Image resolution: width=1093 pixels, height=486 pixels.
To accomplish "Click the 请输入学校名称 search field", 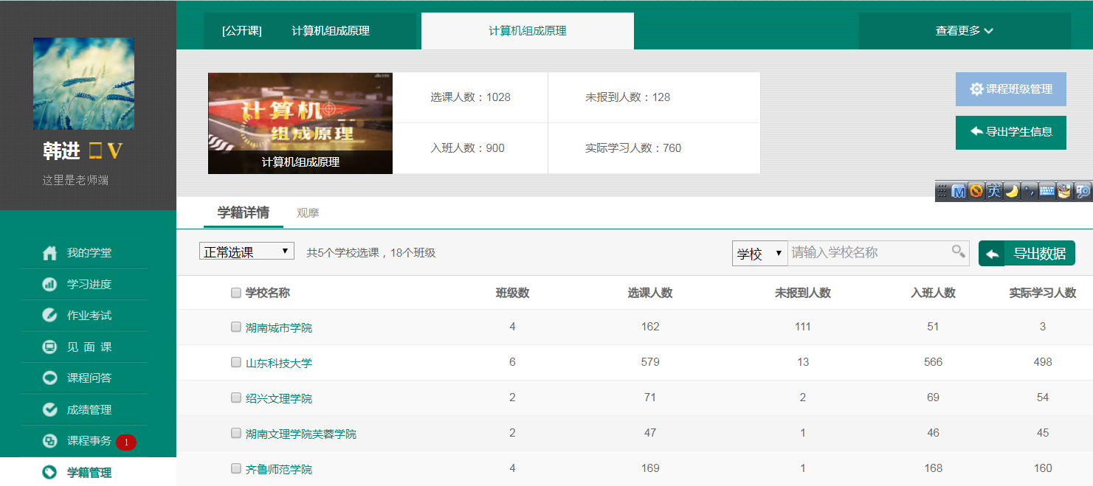I will 868,252.
